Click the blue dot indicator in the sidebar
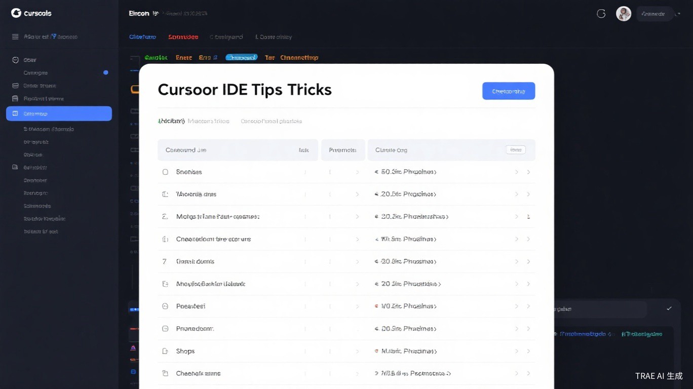 (x=106, y=72)
